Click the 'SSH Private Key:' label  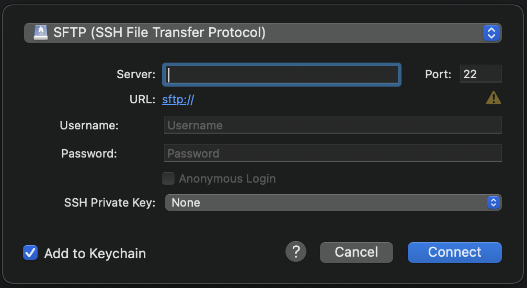coord(109,202)
